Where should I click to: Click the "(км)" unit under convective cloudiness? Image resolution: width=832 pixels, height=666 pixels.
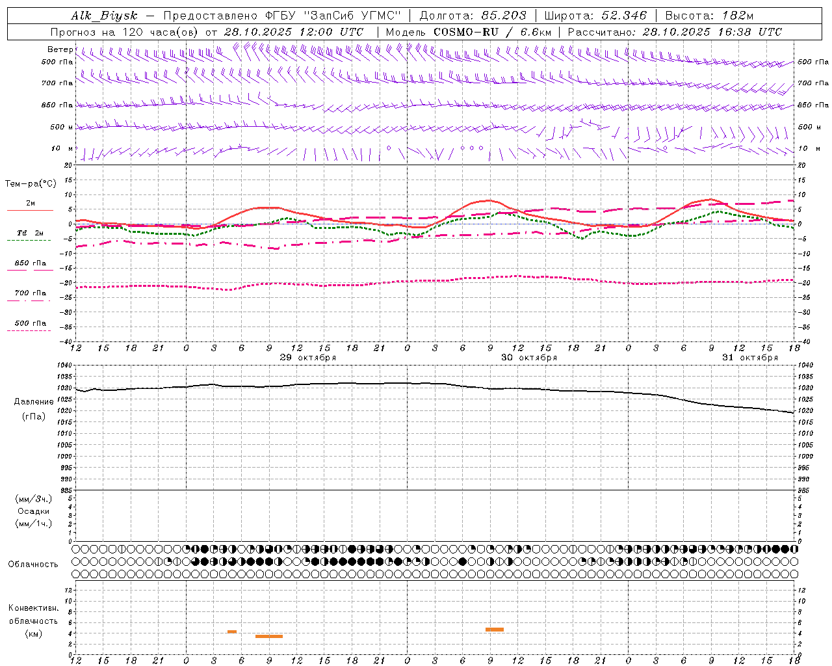[x=33, y=633]
